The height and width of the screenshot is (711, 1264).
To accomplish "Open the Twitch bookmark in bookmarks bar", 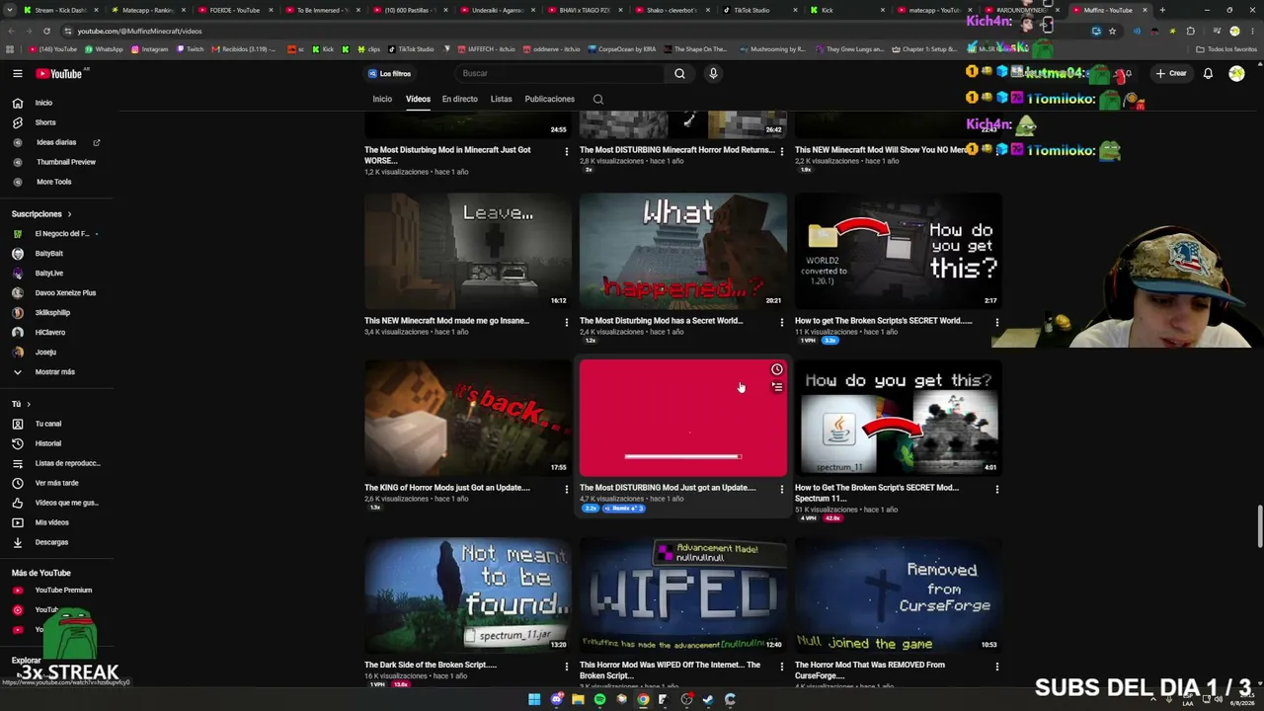I will [190, 48].
